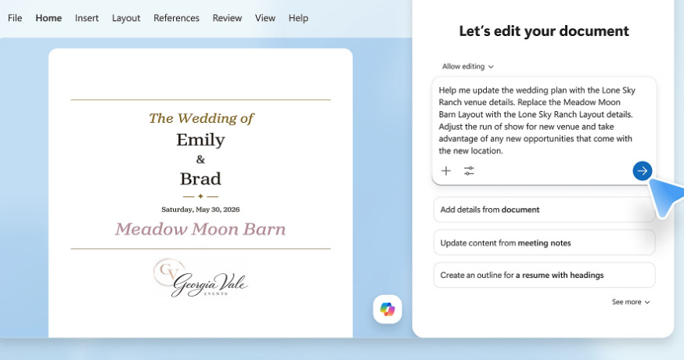This screenshot has width=684, height=360.
Task: Open the References tab
Action: 176,18
